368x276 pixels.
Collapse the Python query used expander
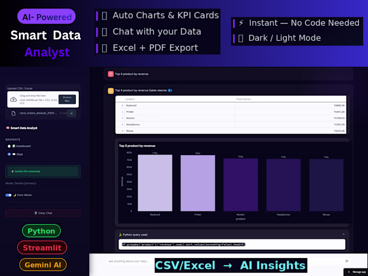[343, 234]
